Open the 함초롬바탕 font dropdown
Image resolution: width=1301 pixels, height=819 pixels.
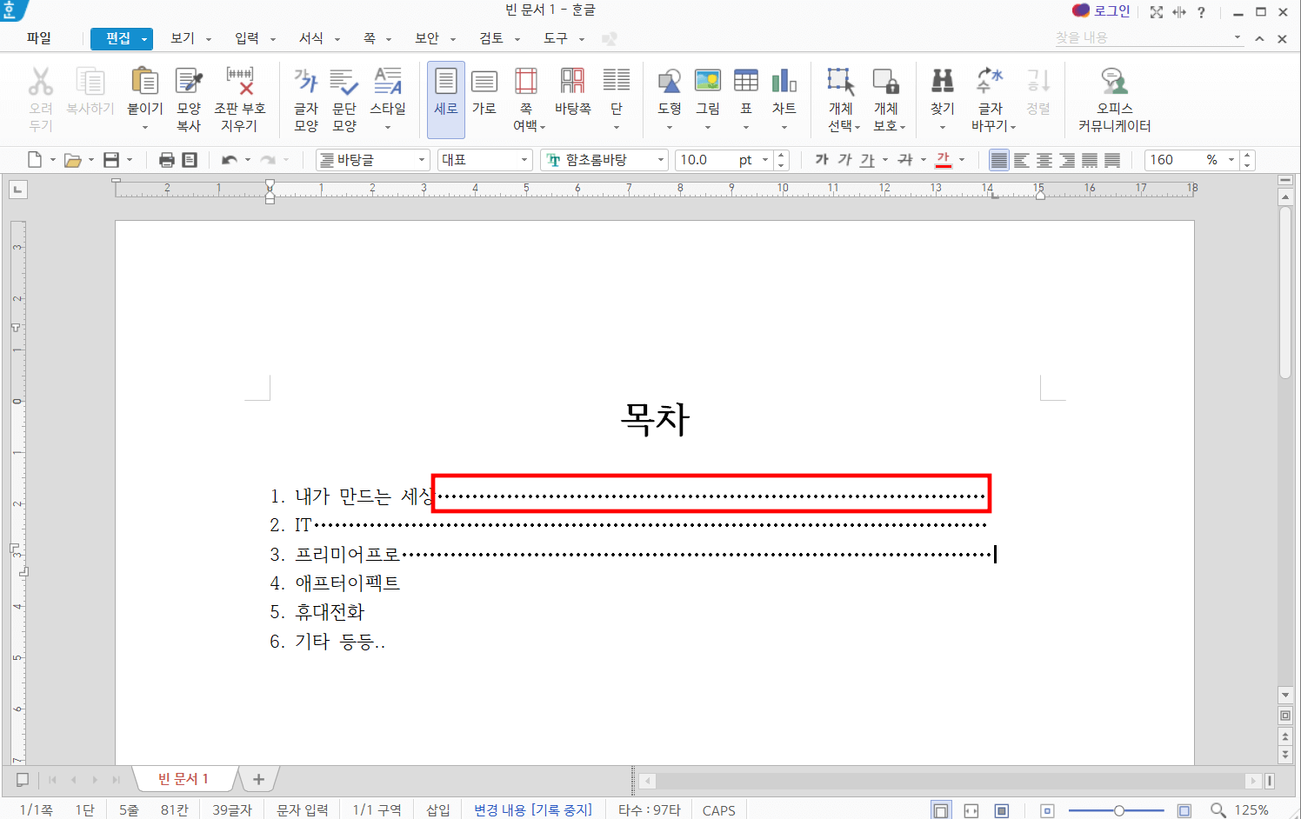tap(659, 160)
